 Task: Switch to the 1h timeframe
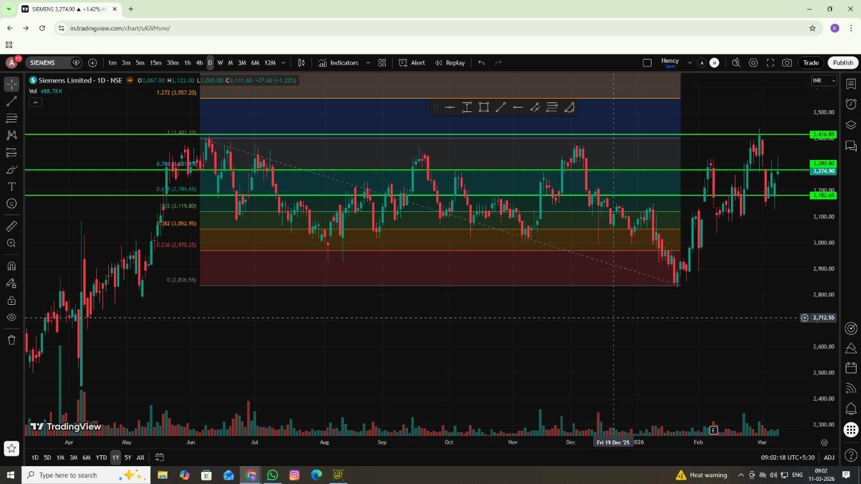tap(187, 63)
